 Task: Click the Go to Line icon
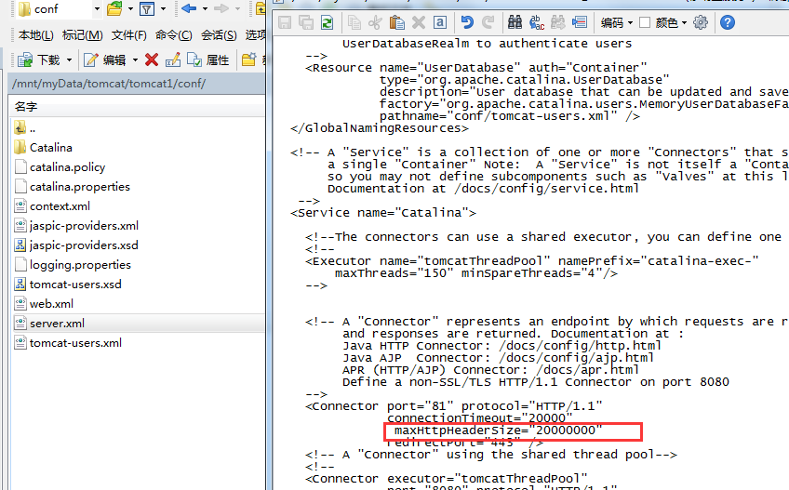[x=580, y=22]
